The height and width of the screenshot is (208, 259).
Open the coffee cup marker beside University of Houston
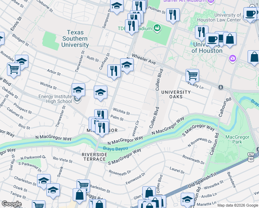(x=212, y=40)
